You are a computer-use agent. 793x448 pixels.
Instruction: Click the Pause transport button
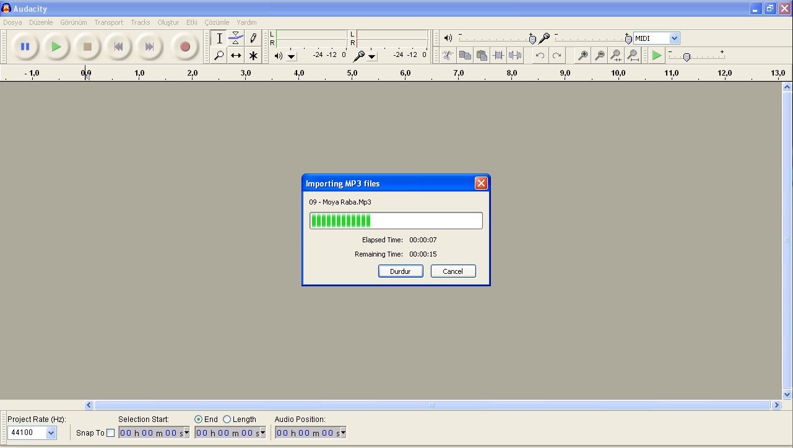[x=25, y=46]
